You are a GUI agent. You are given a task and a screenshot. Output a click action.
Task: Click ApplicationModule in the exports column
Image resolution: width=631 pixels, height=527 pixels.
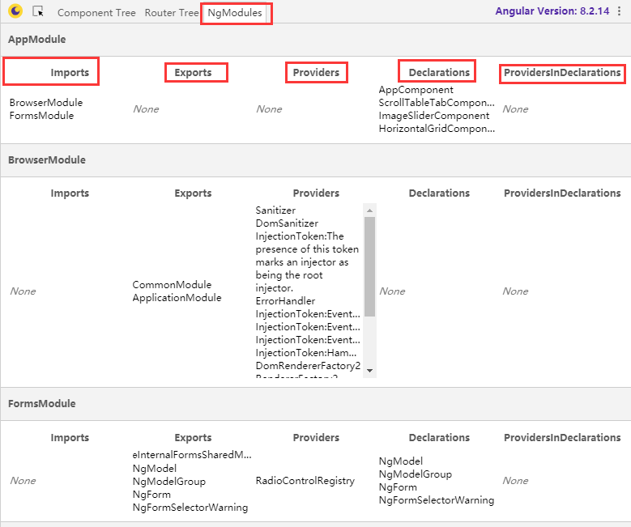pyautogui.click(x=177, y=298)
